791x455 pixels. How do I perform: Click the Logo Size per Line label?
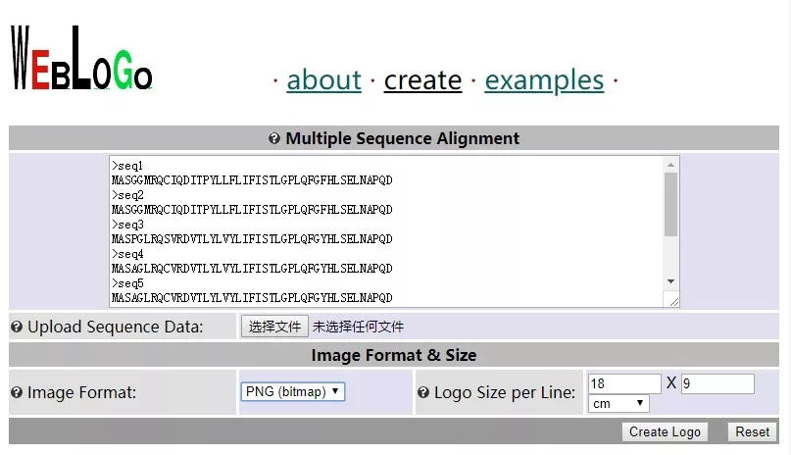(505, 392)
